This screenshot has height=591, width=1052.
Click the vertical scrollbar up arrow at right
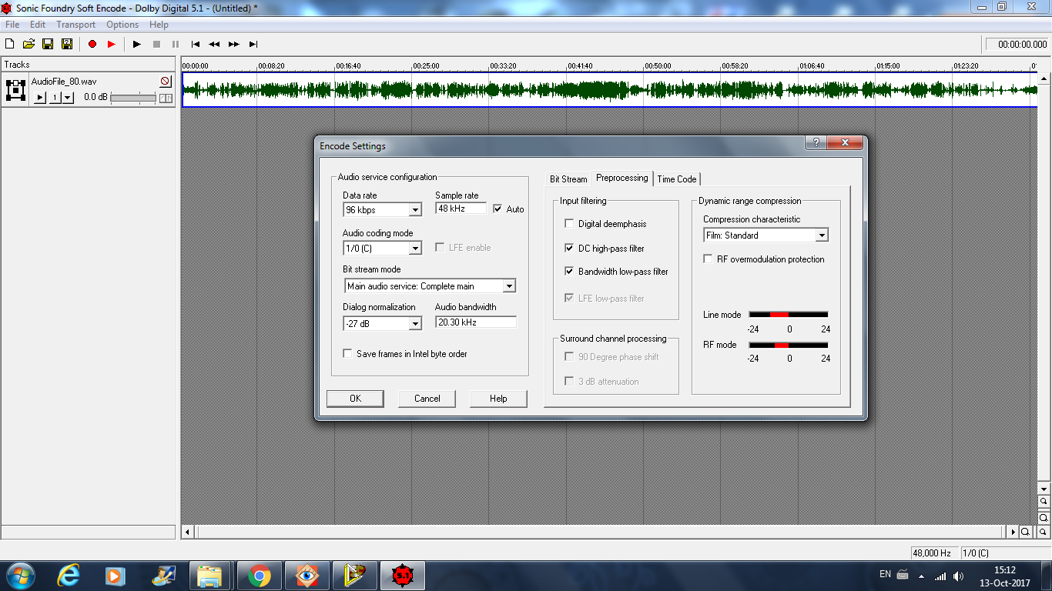click(1044, 78)
